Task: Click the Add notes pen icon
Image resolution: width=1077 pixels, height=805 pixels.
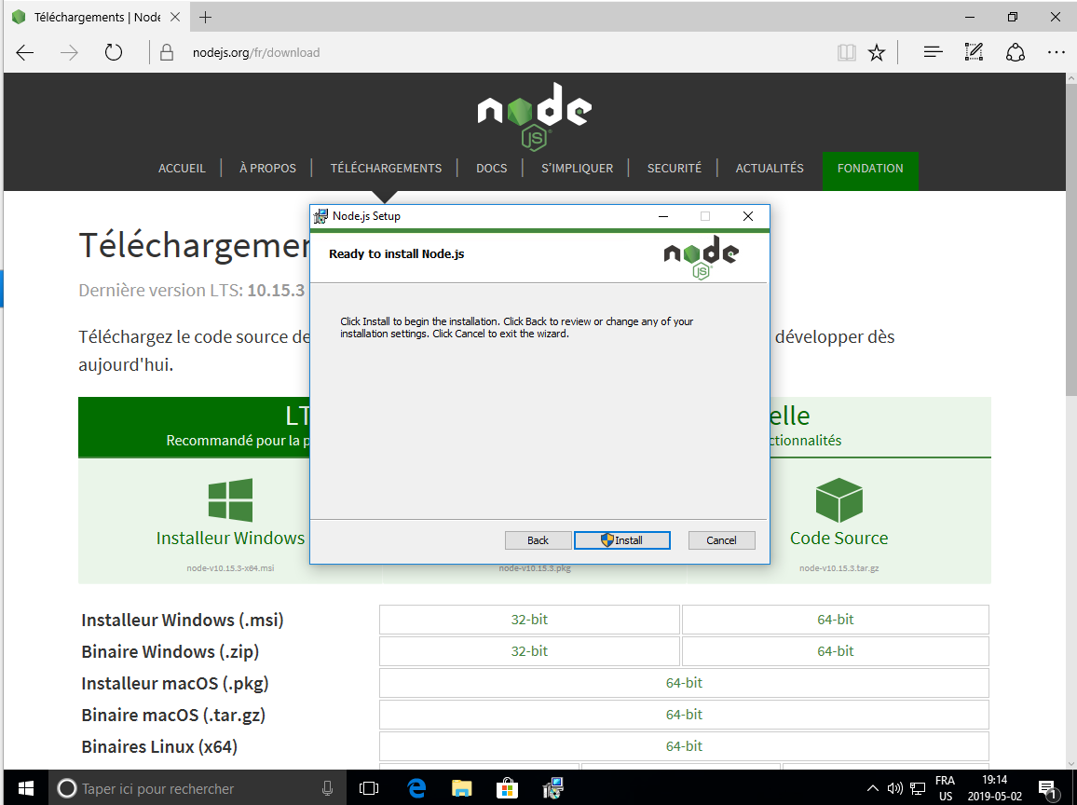Action: [974, 53]
